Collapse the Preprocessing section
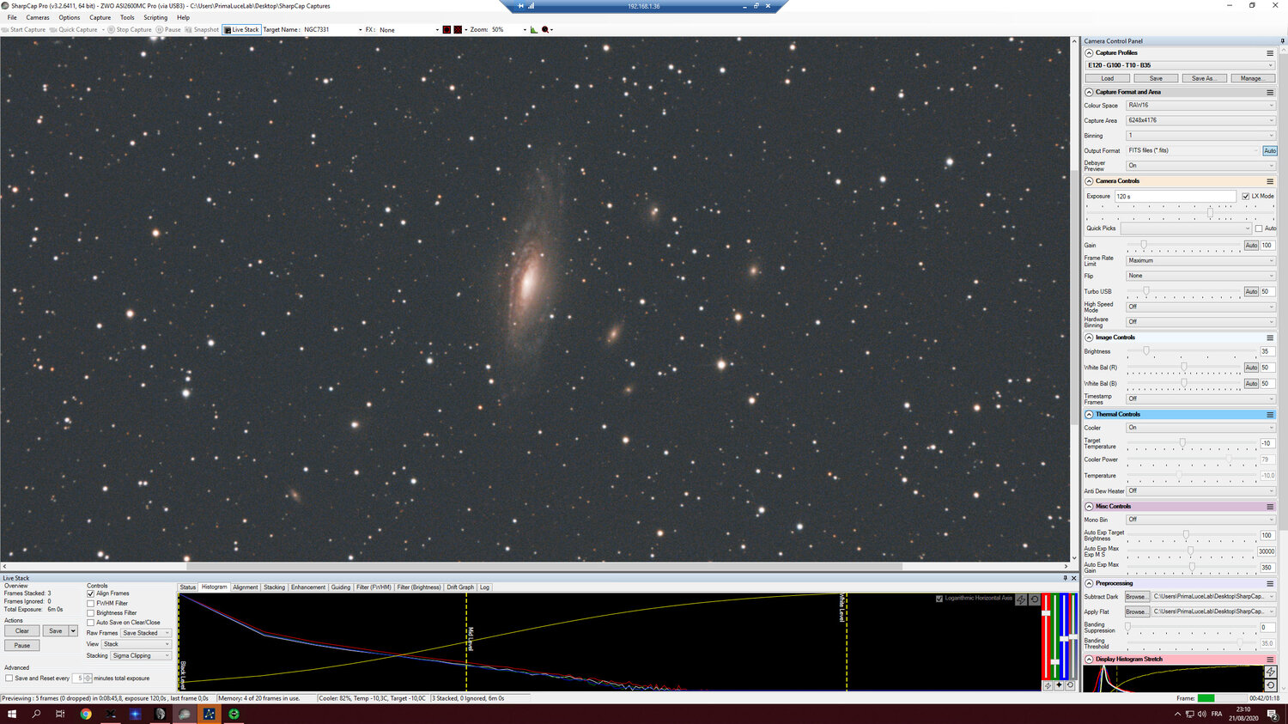Viewport: 1288px width, 724px height. click(1089, 583)
